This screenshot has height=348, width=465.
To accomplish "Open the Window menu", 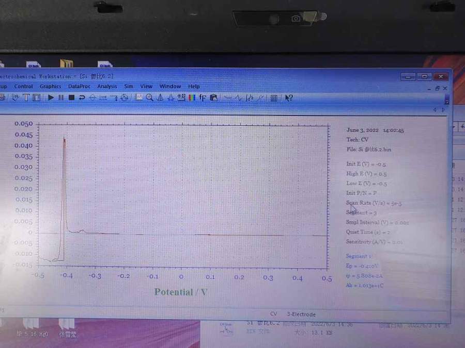I will (170, 86).
